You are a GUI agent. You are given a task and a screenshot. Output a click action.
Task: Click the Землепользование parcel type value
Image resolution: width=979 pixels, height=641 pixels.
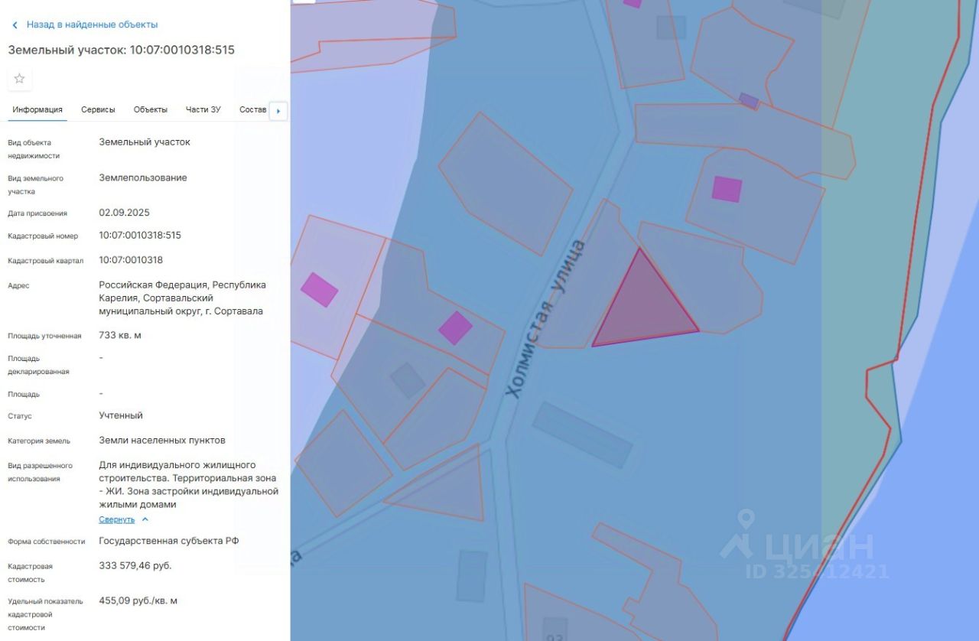pyautogui.click(x=143, y=178)
